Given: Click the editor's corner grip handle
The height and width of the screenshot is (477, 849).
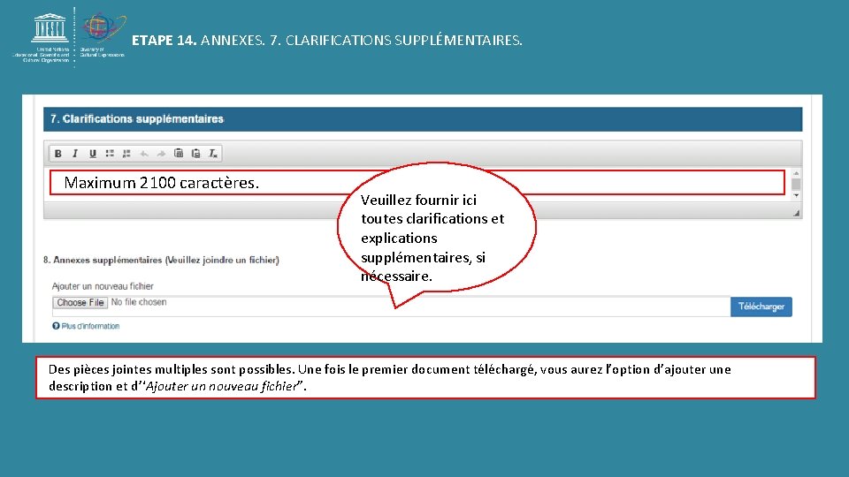Looking at the screenshot, I should (797, 213).
